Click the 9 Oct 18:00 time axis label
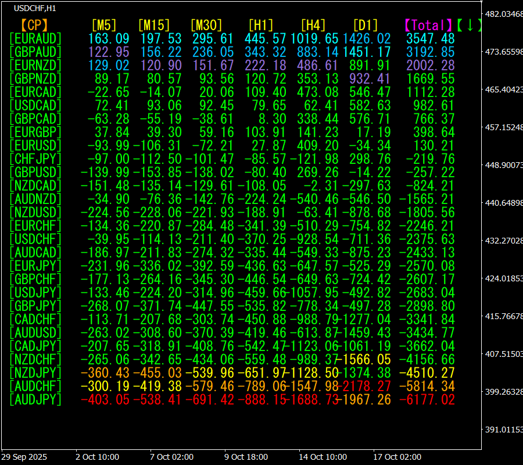This screenshot has width=523, height=465. click(246, 457)
